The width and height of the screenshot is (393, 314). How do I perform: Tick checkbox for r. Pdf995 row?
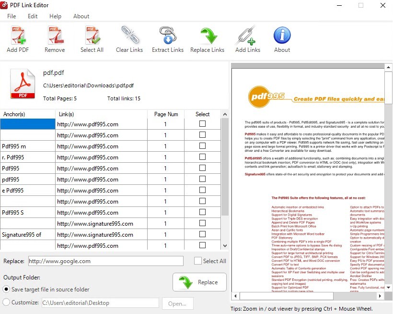[x=202, y=157]
